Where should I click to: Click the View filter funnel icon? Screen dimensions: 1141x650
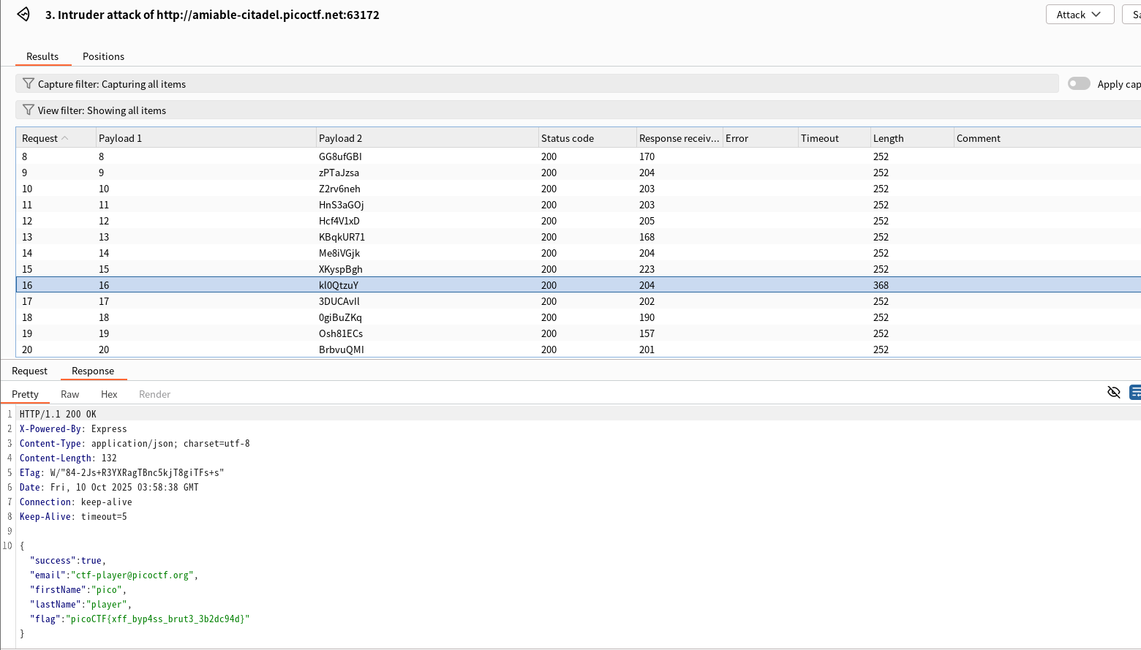pyautogui.click(x=29, y=110)
